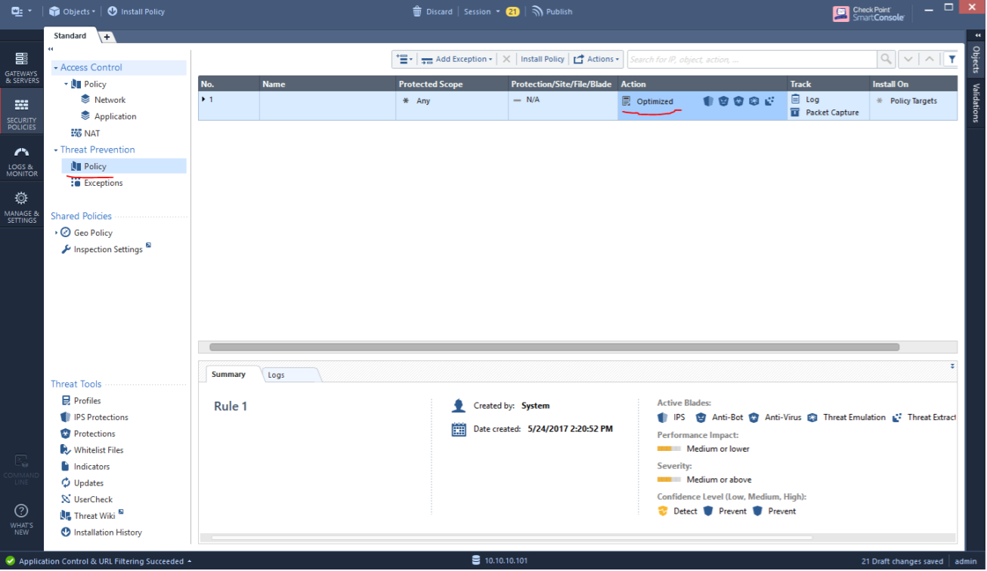
Task: Open the NAT policy
Action: pyautogui.click(x=85, y=133)
